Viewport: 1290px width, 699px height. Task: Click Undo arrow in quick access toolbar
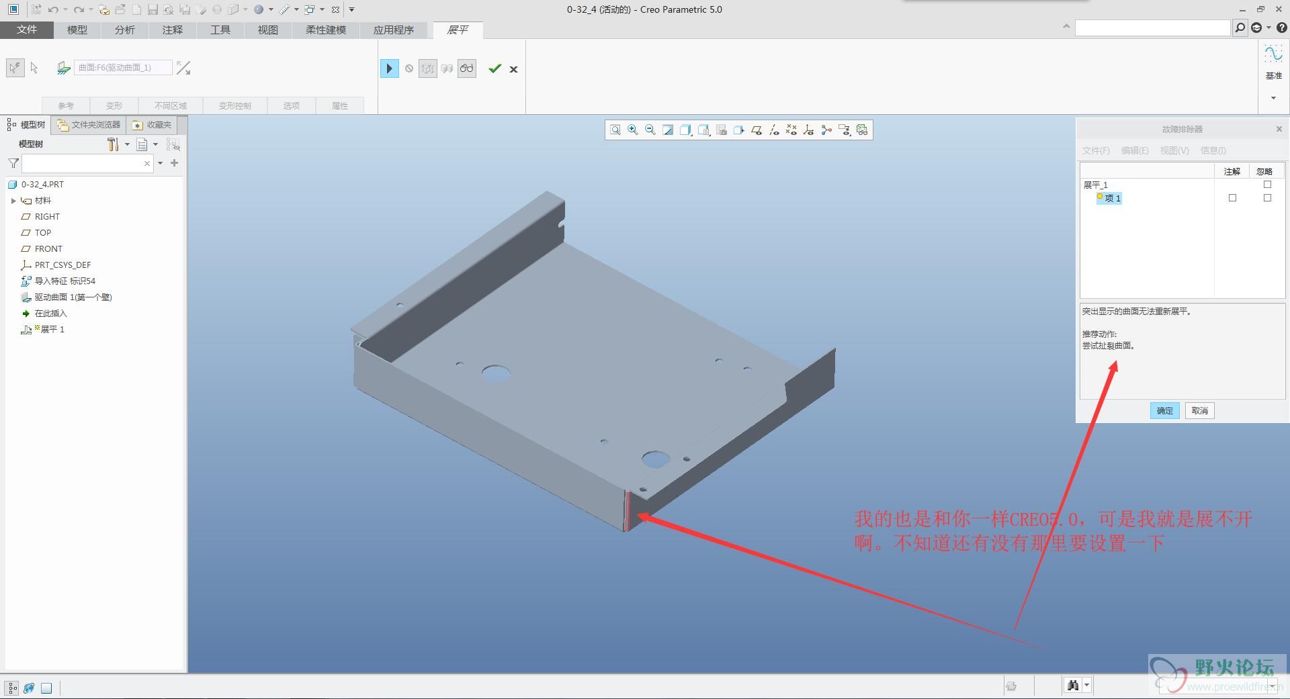[53, 9]
